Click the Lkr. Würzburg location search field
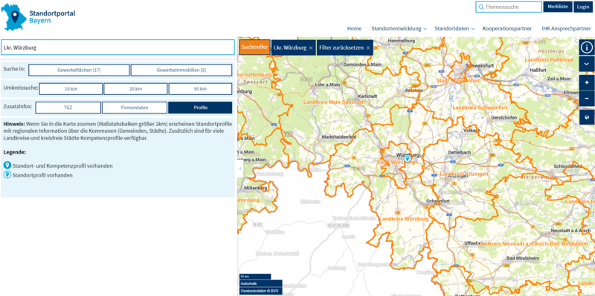595x296 pixels. [118, 47]
